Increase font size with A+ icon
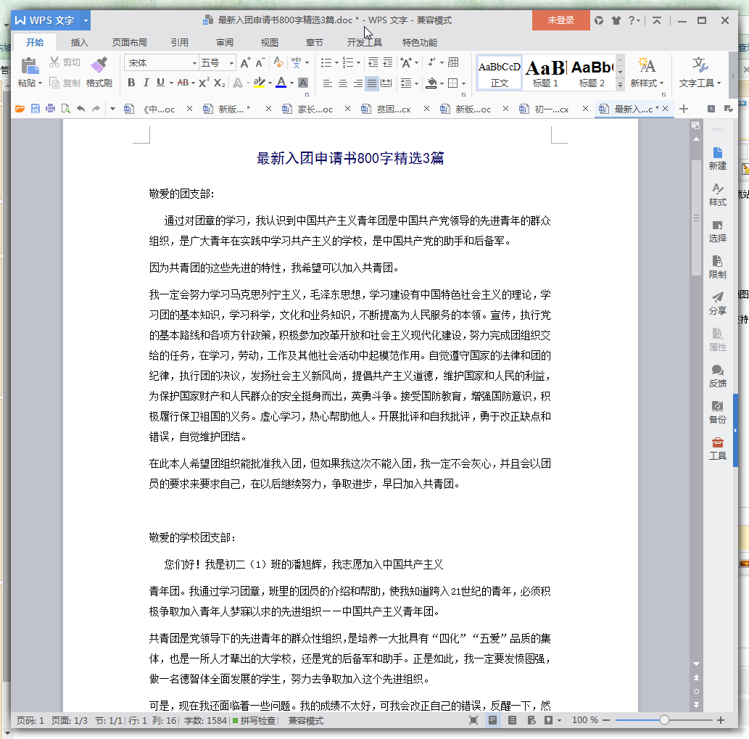 tap(245, 62)
